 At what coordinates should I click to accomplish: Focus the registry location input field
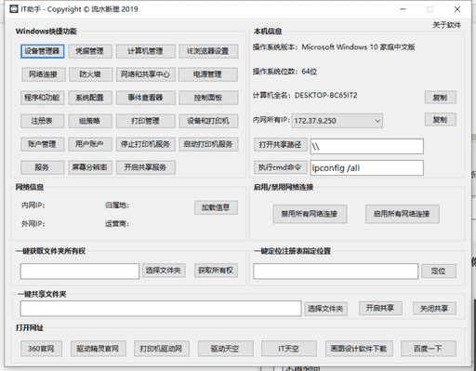click(336, 272)
